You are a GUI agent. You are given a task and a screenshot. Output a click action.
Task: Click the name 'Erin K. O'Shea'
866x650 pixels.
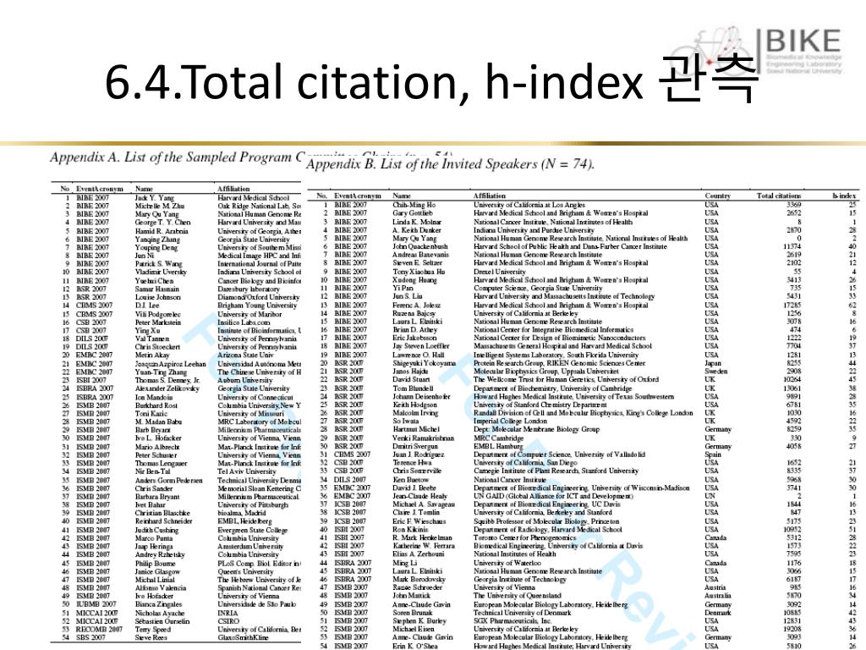[x=414, y=646]
